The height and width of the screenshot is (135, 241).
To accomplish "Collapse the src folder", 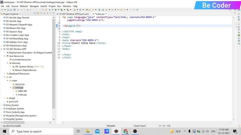I will click(x=5, y=77).
